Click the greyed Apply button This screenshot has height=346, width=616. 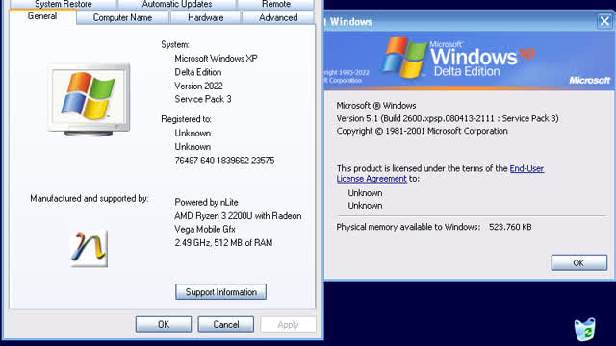[x=288, y=325]
